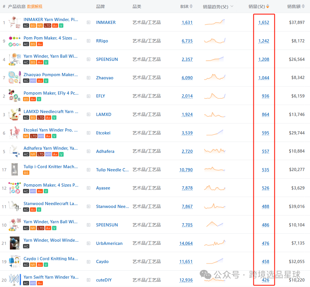Open INMAKER Yarn Winder product title
Screen dimensions: 310x287
(x=51, y=19)
